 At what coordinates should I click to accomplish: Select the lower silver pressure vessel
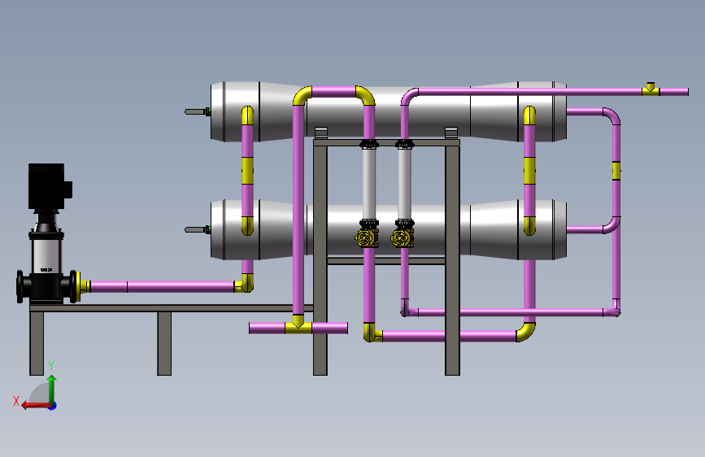(x=389, y=230)
